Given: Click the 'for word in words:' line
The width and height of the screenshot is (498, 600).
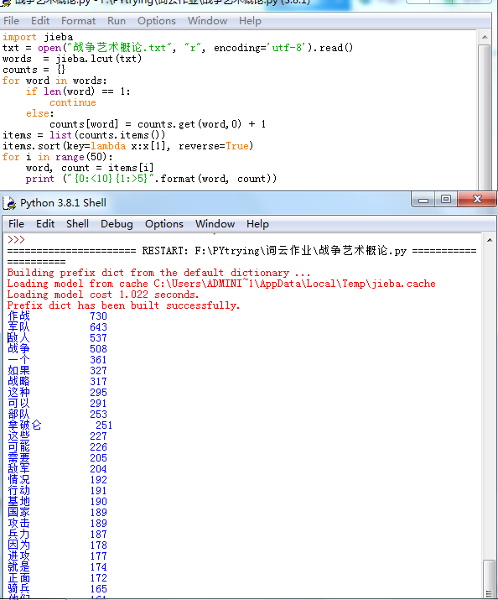Looking at the screenshot, I should (x=54, y=81).
